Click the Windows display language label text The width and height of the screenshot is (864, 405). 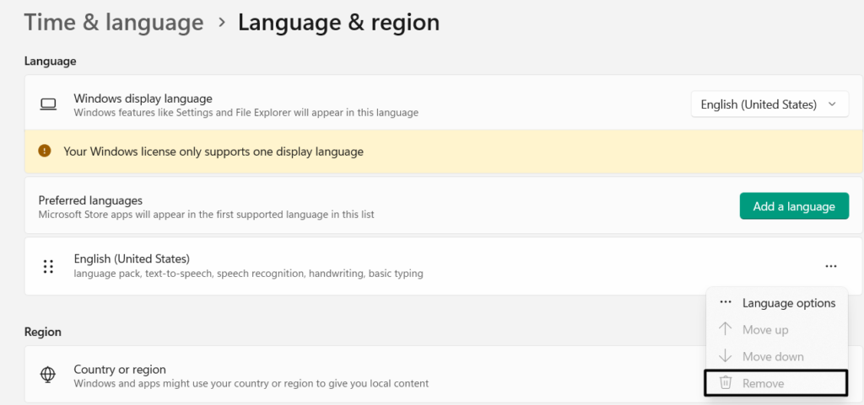(143, 99)
